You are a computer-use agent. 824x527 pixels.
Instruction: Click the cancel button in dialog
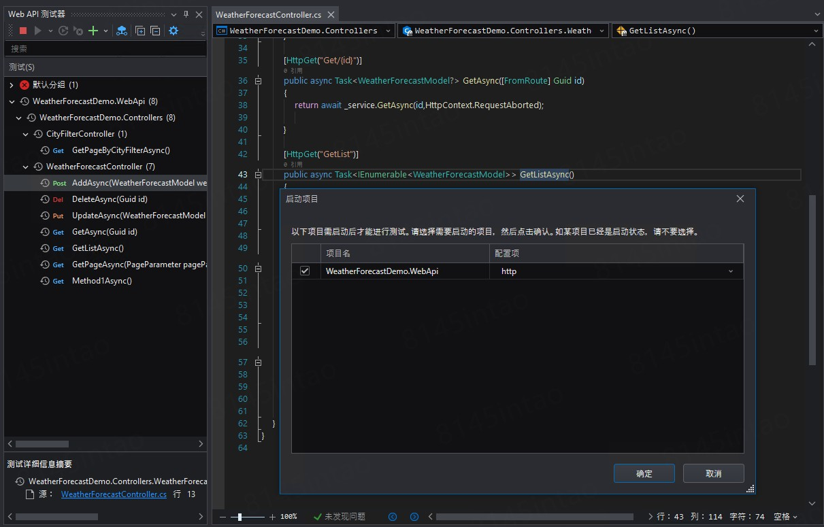pyautogui.click(x=714, y=473)
